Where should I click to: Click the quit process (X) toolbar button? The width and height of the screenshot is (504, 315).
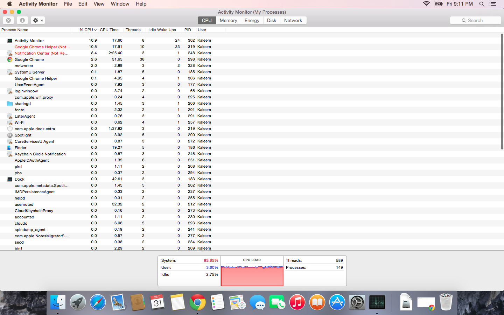8,20
